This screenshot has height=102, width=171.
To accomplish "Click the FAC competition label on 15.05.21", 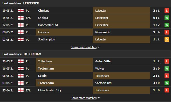I will (x=28, y=18).
